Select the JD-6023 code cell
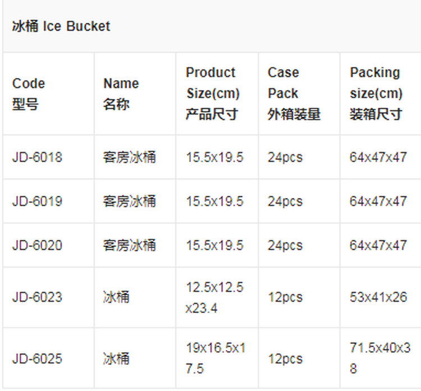Image resolution: width=421 pixels, height=391 pixels. click(37, 297)
